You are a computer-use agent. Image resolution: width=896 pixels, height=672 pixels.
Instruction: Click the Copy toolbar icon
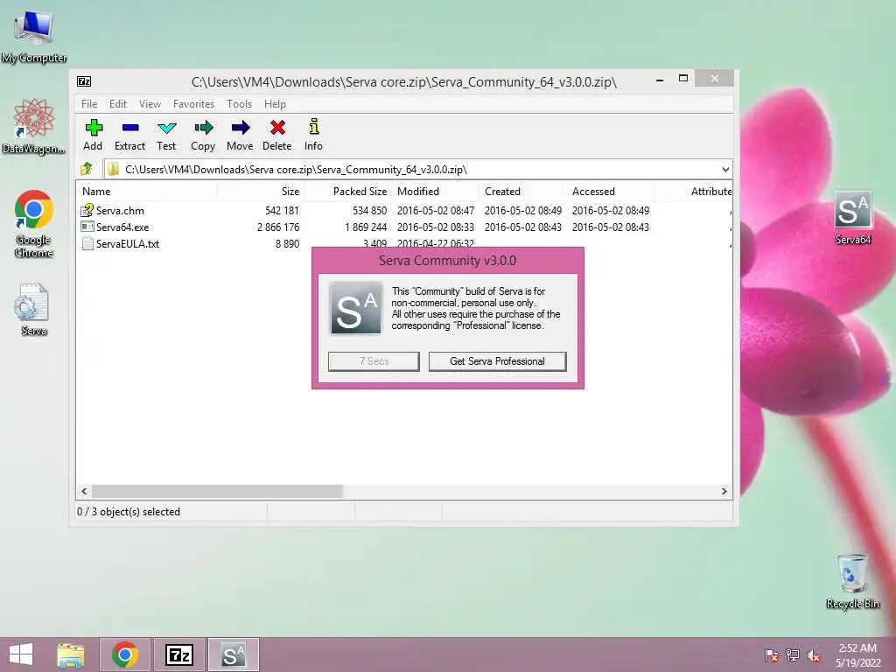coord(203,128)
